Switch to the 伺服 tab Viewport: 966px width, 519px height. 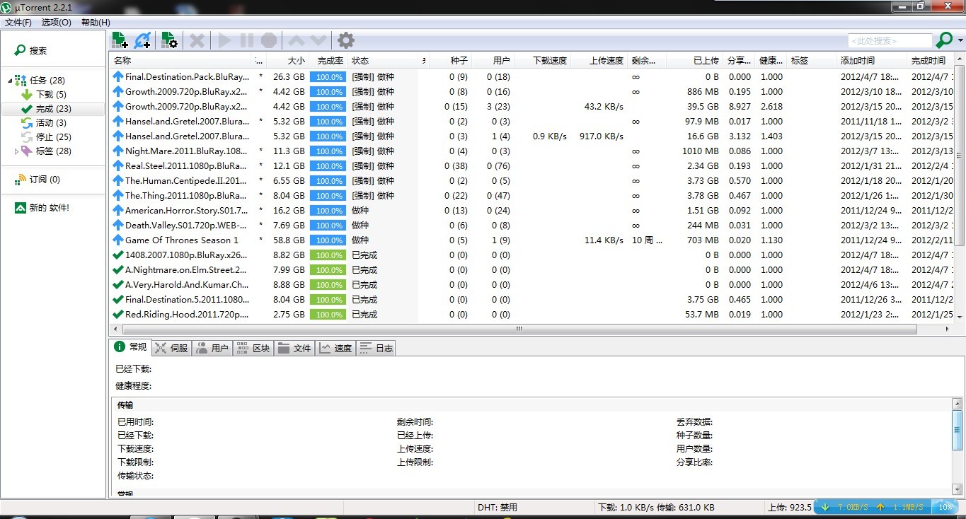(x=171, y=348)
